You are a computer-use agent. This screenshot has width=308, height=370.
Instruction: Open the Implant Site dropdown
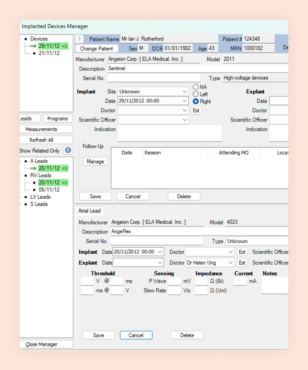[x=185, y=92]
